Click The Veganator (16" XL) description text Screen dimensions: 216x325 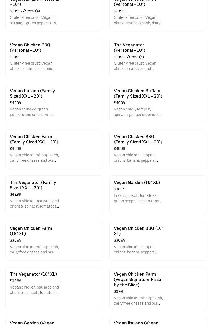coord(34,290)
